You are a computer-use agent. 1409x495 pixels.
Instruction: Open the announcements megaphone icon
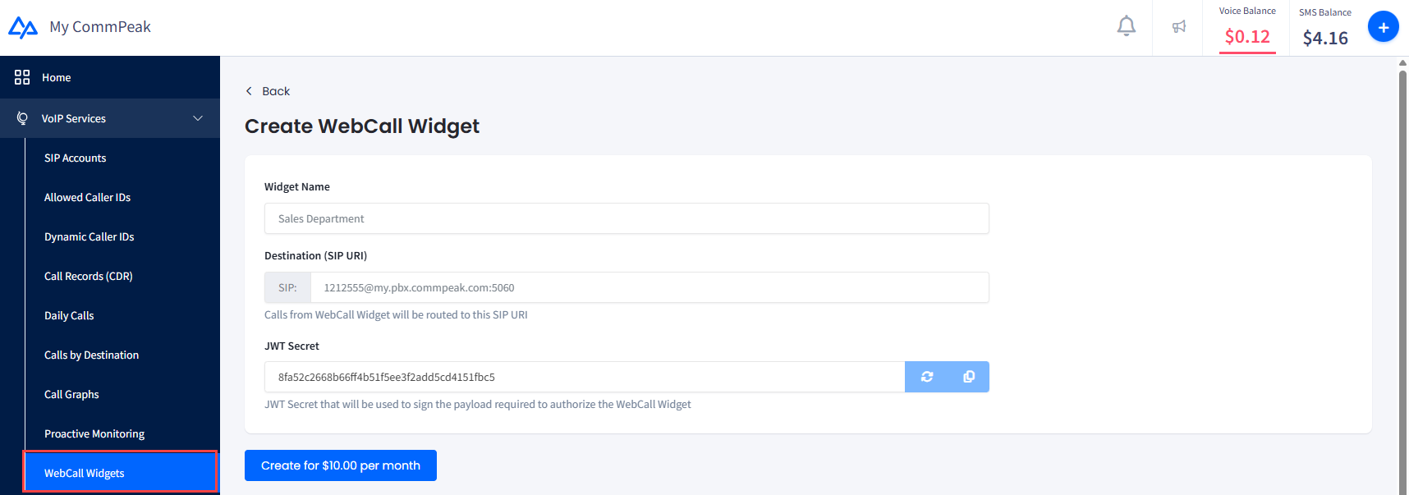(1179, 25)
